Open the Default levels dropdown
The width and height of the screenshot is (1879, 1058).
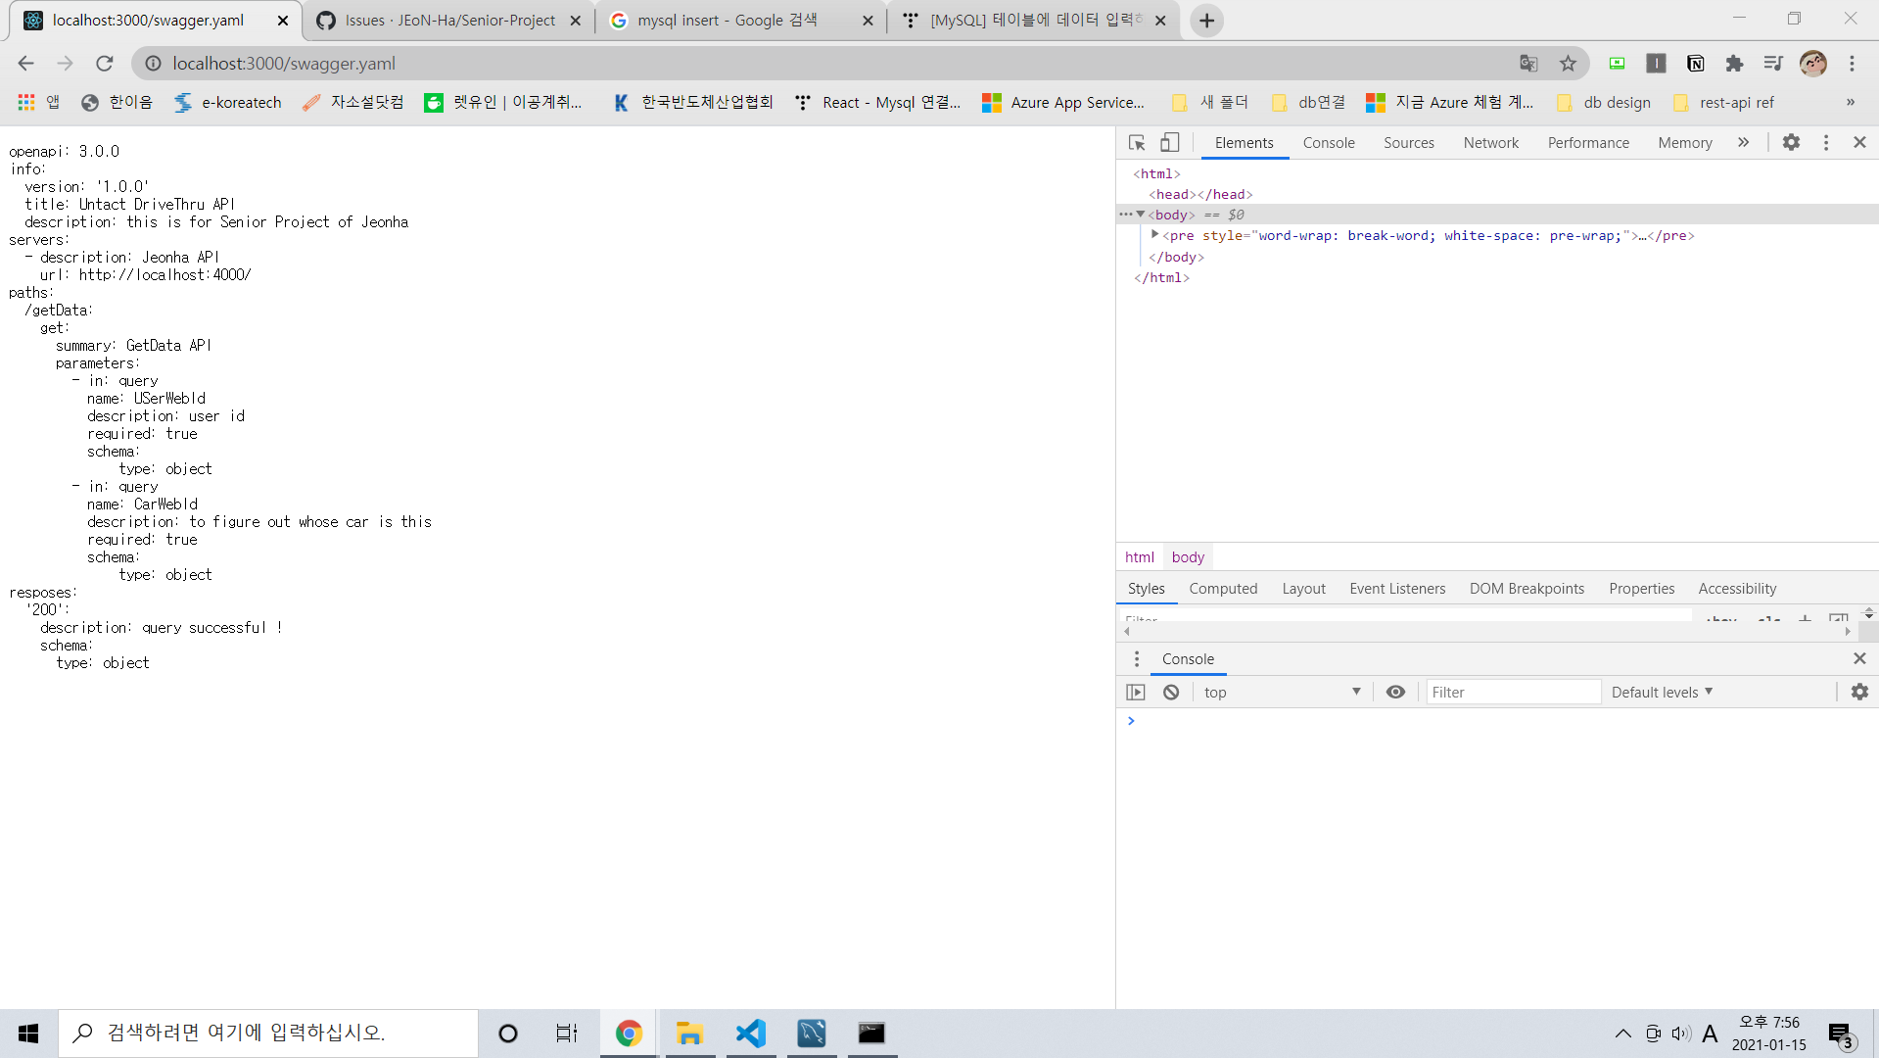[1662, 693]
